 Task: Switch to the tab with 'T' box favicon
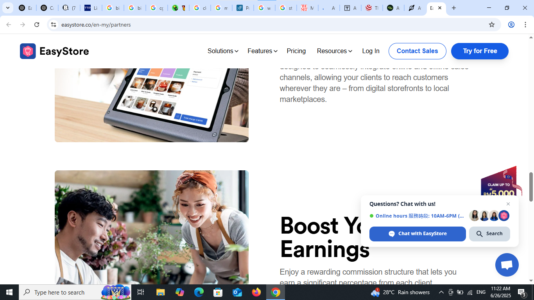click(x=351, y=8)
